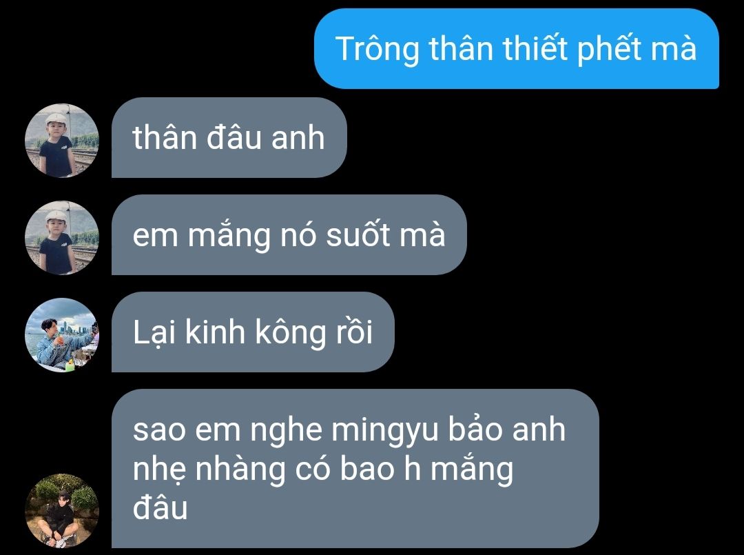Select the blue "Trông thân thiết phết mà" bubble
Image resolution: width=744 pixels, height=555 pixels.
click(516, 48)
